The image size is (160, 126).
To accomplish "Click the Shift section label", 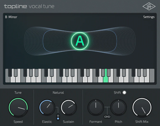I will pyautogui.click(x=117, y=93).
